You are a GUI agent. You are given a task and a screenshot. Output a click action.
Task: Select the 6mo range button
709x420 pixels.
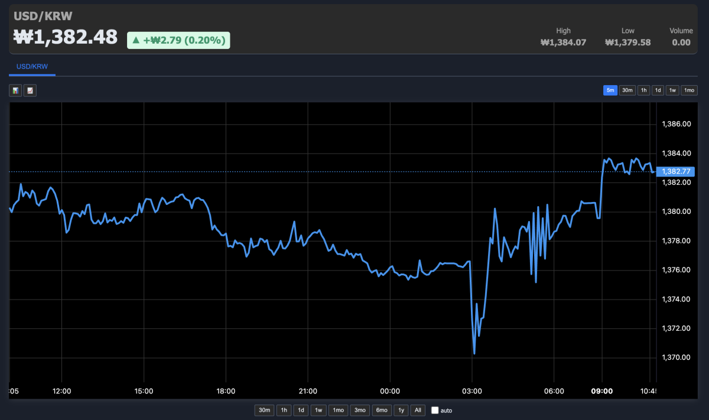[382, 411]
